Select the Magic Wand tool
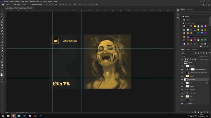The height and width of the screenshot is (118, 211). tap(2, 20)
